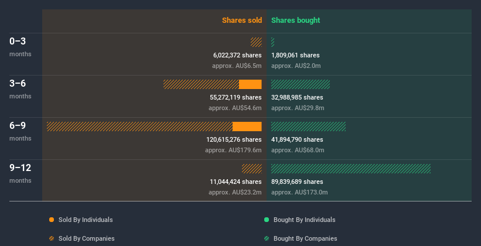Image resolution: width=481 pixels, height=246 pixels.
Task: Click the Shares sold column header
Action: 242,20
